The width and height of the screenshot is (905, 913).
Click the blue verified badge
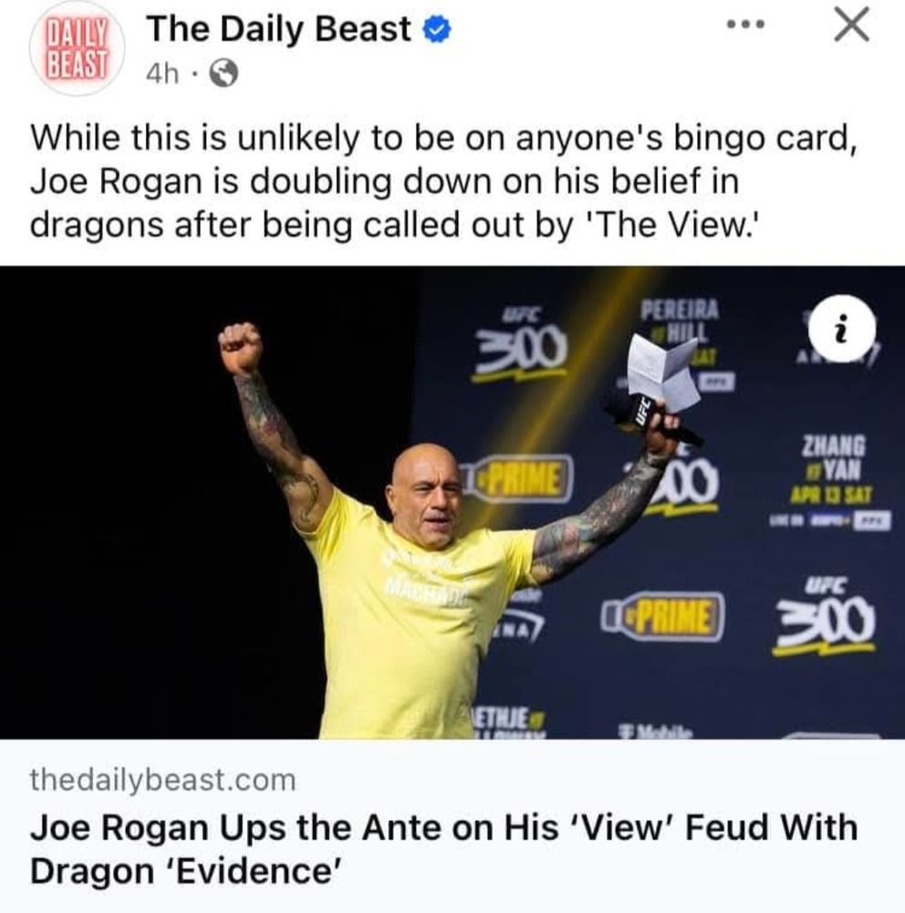click(436, 30)
